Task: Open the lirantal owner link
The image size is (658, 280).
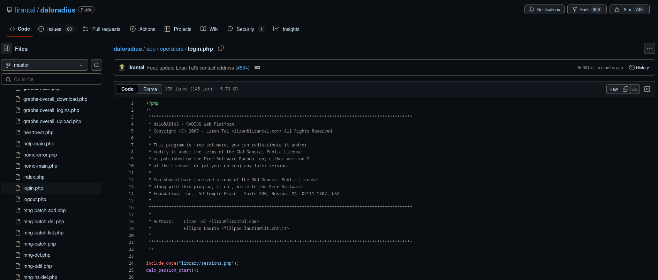Action: point(25,10)
